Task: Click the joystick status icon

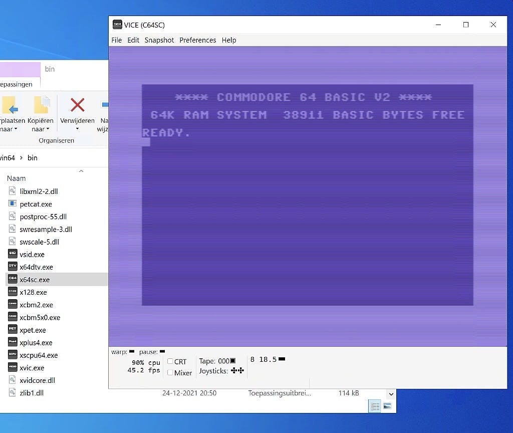Action: (237, 370)
